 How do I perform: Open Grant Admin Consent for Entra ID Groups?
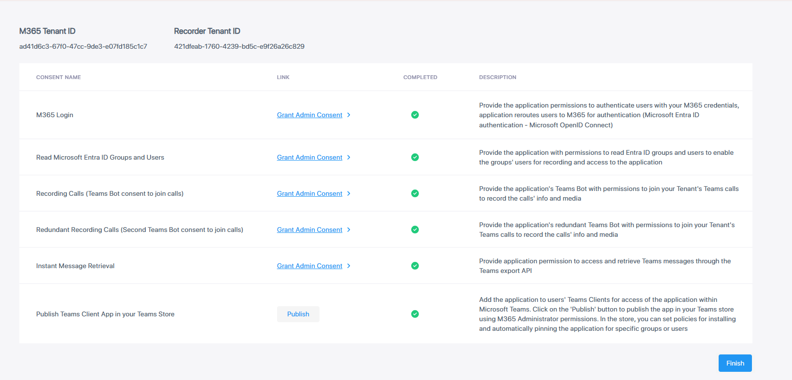[x=309, y=157]
